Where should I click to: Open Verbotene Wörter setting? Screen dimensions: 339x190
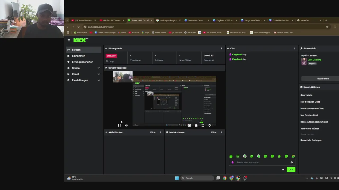pyautogui.click(x=310, y=129)
